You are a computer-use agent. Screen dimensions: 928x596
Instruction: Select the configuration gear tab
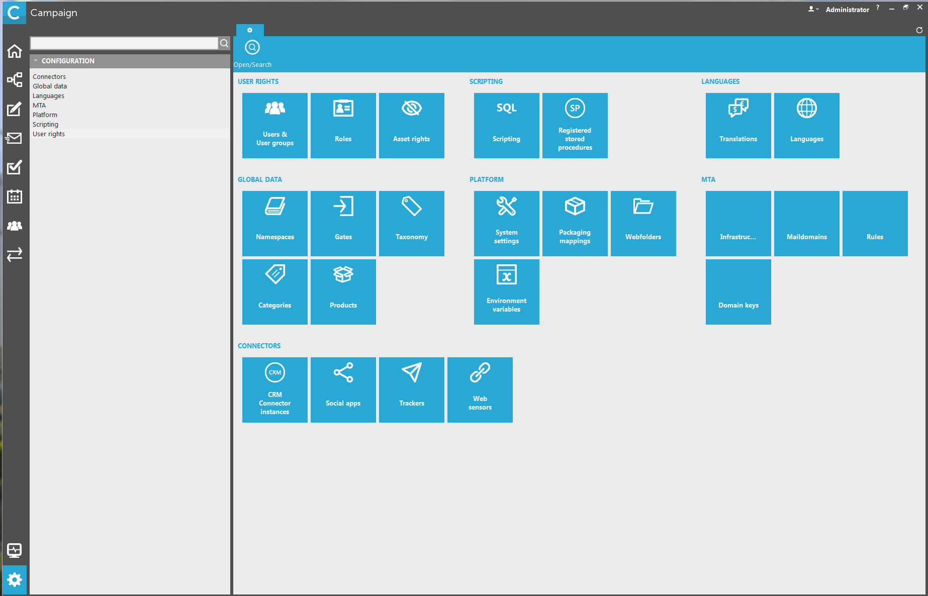[x=250, y=30]
